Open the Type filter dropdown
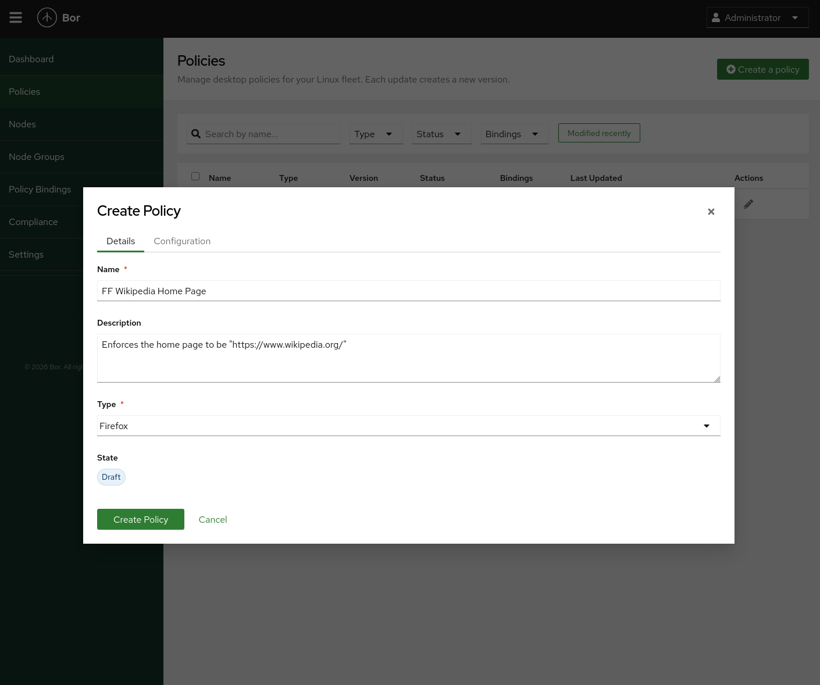 (x=376, y=134)
